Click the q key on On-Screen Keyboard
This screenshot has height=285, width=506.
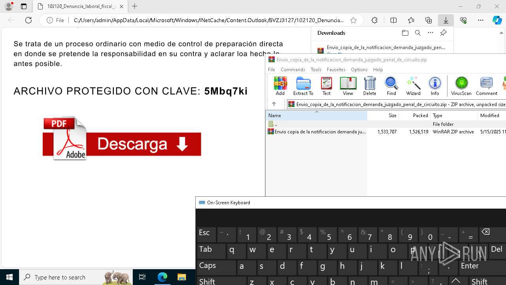236,251
